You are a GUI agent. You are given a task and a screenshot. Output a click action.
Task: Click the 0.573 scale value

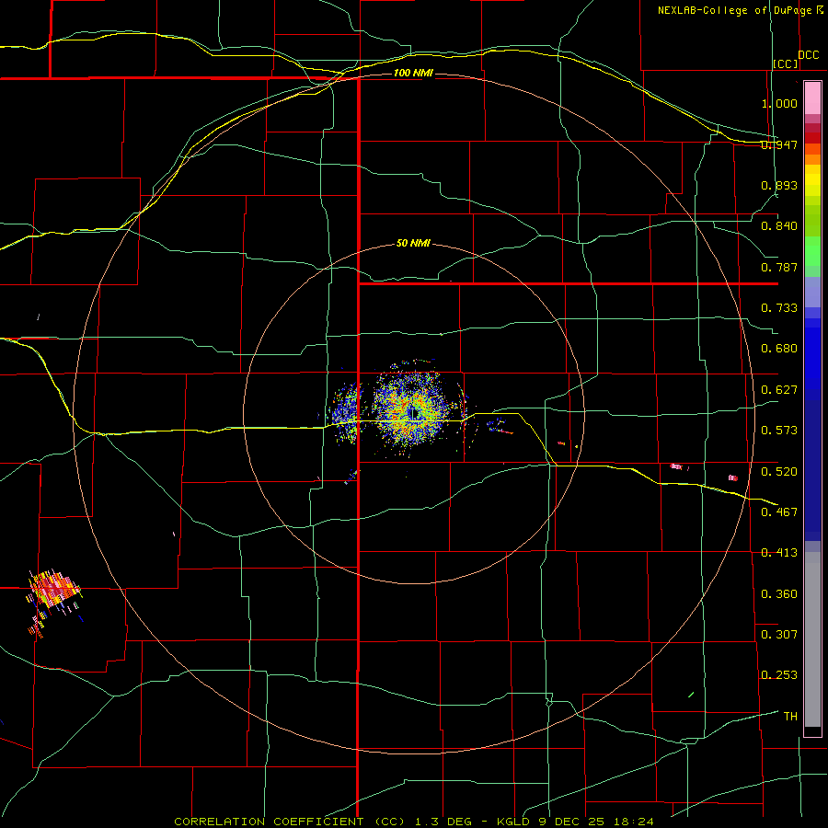click(779, 430)
